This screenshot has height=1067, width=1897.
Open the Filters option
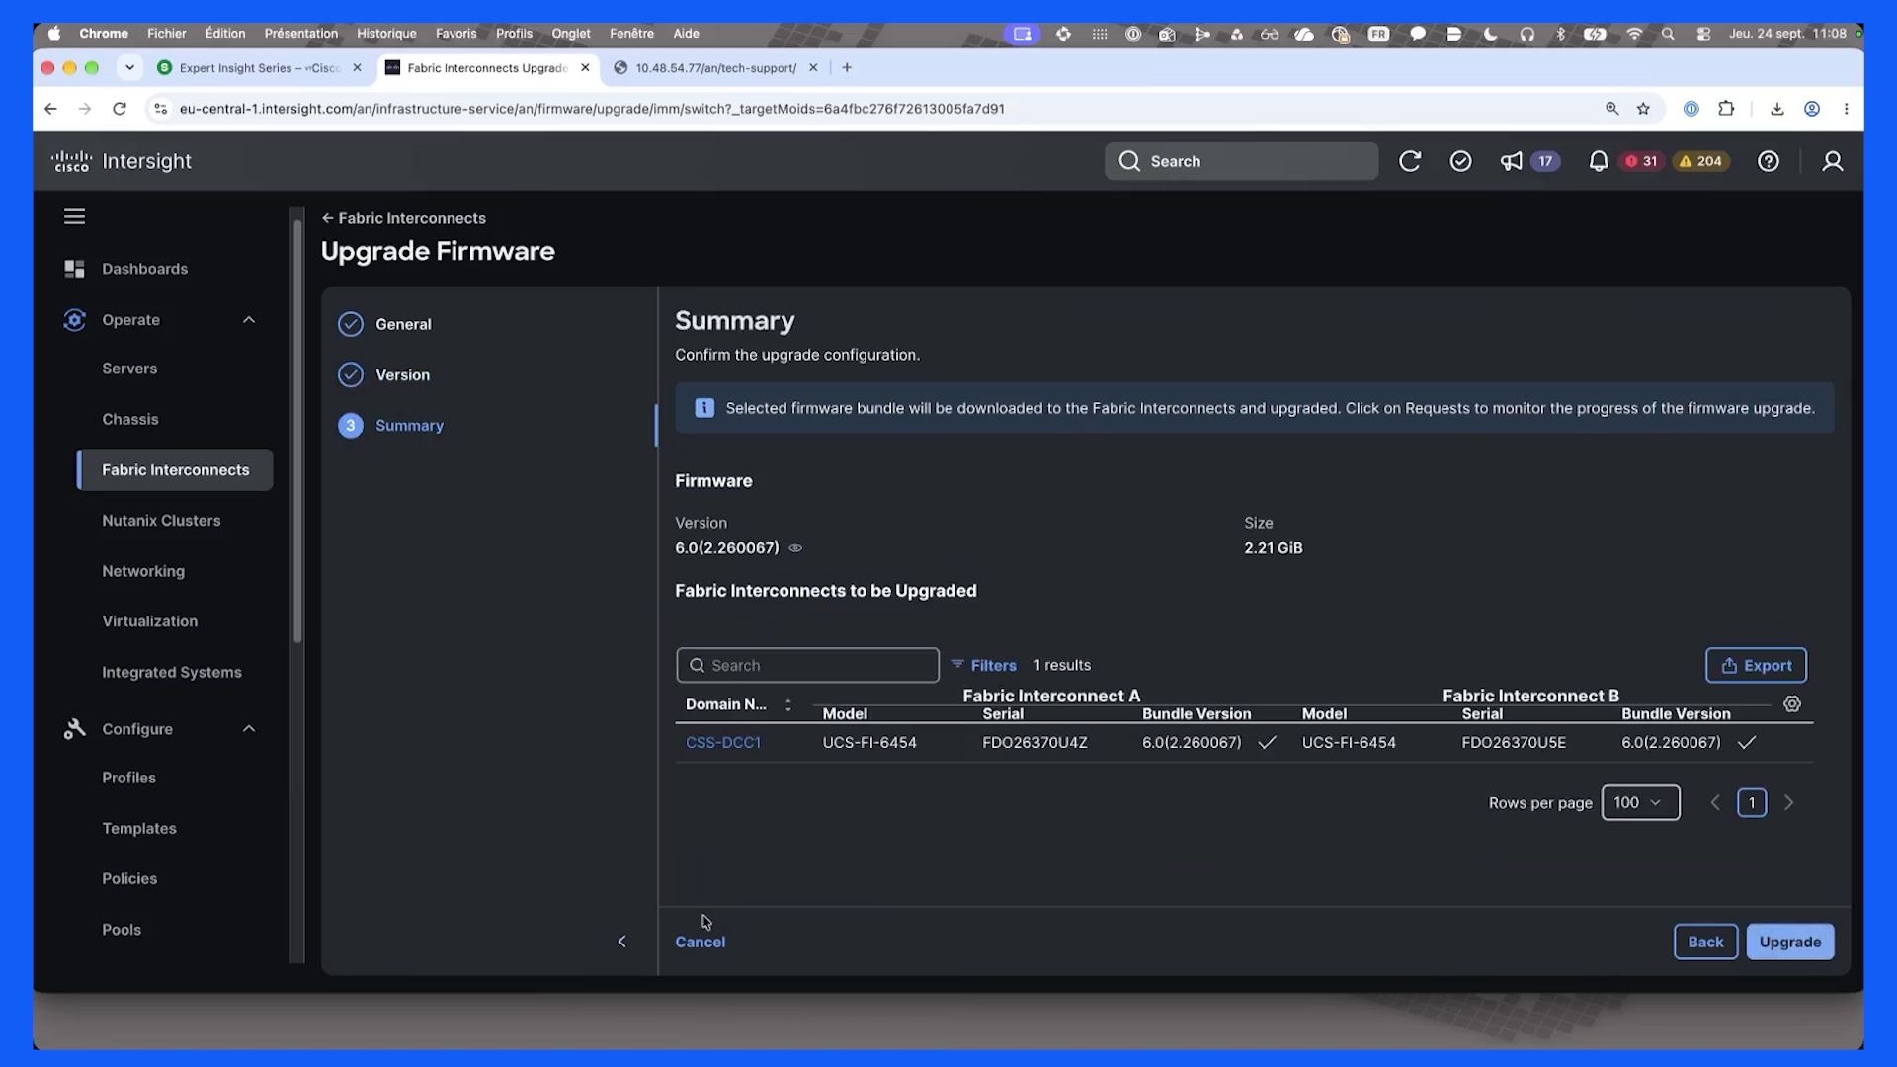984,665
